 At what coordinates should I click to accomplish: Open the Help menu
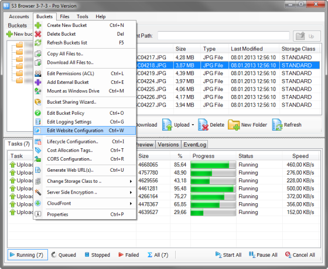[x=101, y=16]
